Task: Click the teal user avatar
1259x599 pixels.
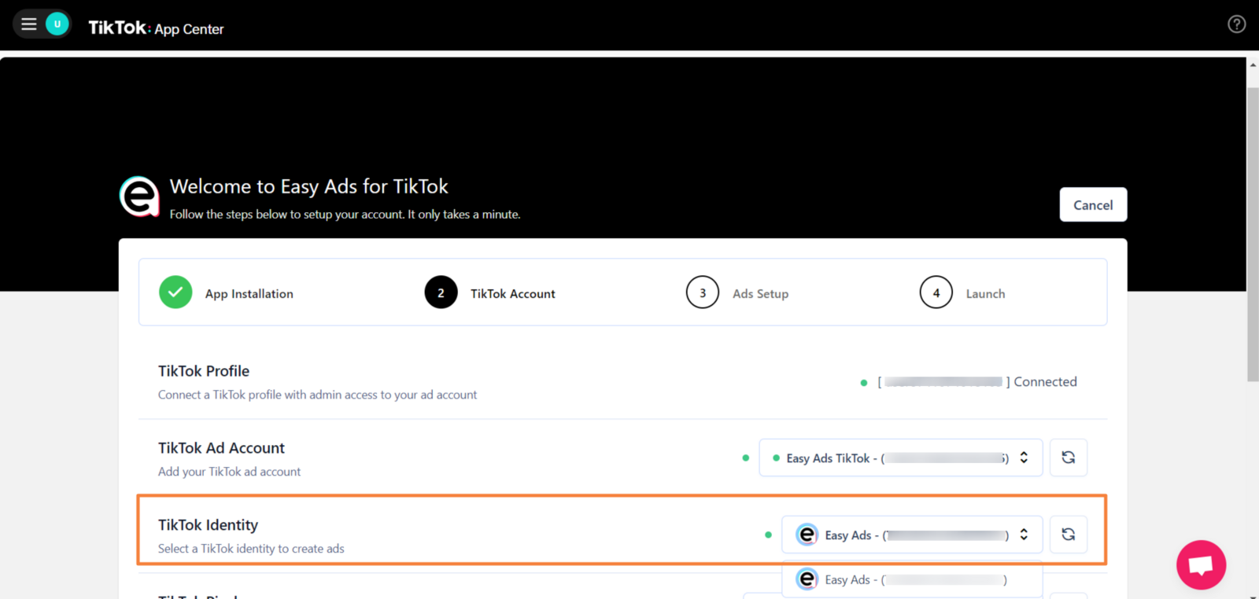Action: coord(57,24)
